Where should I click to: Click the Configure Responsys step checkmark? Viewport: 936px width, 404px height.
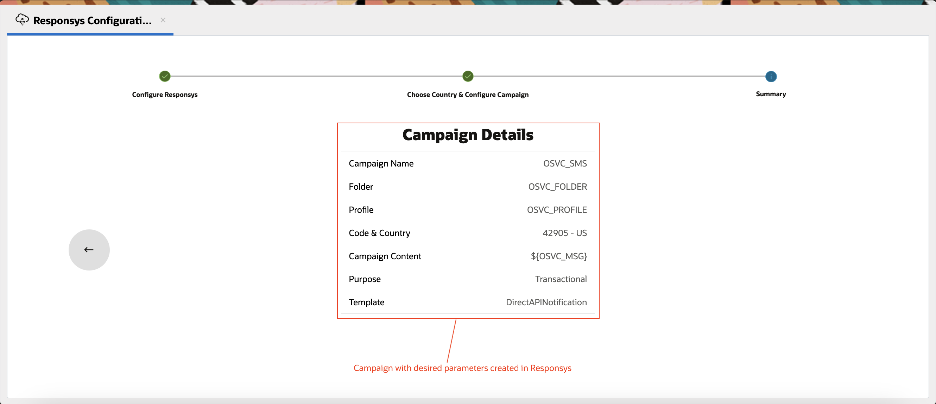pyautogui.click(x=165, y=77)
